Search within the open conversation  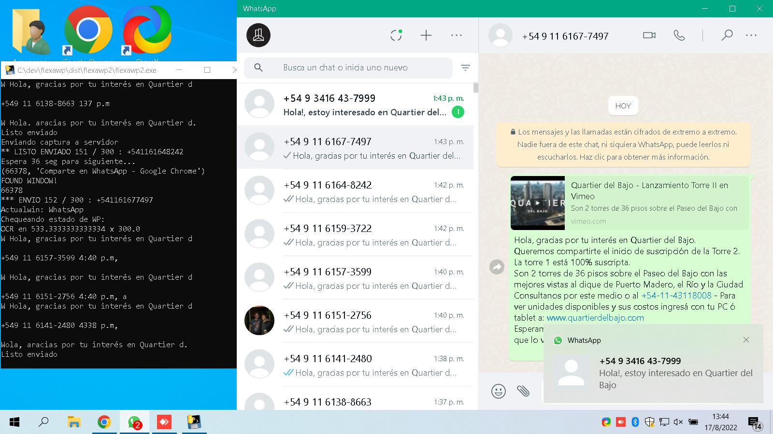pyautogui.click(x=727, y=35)
